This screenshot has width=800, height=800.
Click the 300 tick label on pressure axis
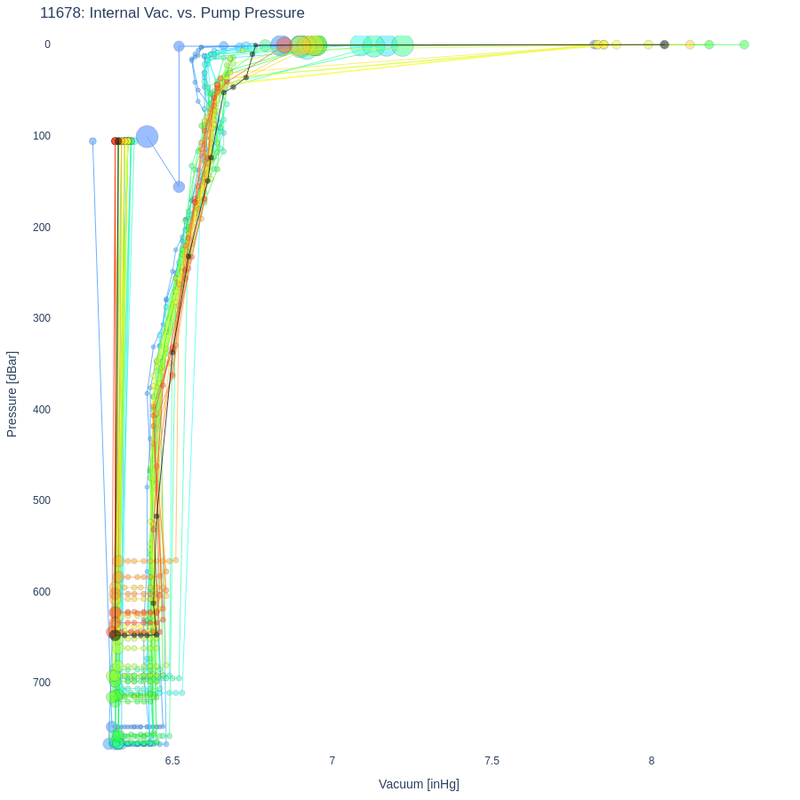(42, 318)
